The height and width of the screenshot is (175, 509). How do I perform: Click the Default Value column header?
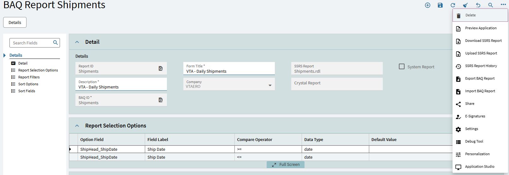point(411,139)
